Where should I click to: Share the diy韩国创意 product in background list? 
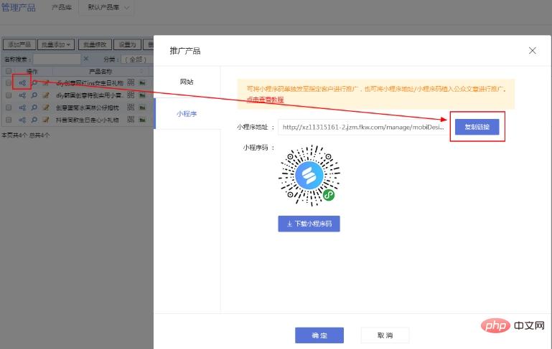tap(22, 95)
